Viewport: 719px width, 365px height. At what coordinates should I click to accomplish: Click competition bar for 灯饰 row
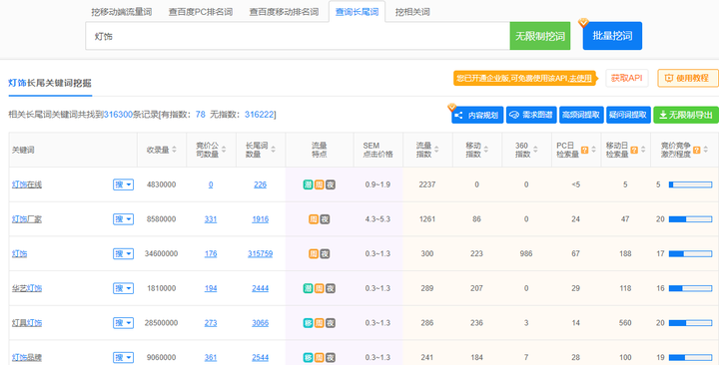690,253
